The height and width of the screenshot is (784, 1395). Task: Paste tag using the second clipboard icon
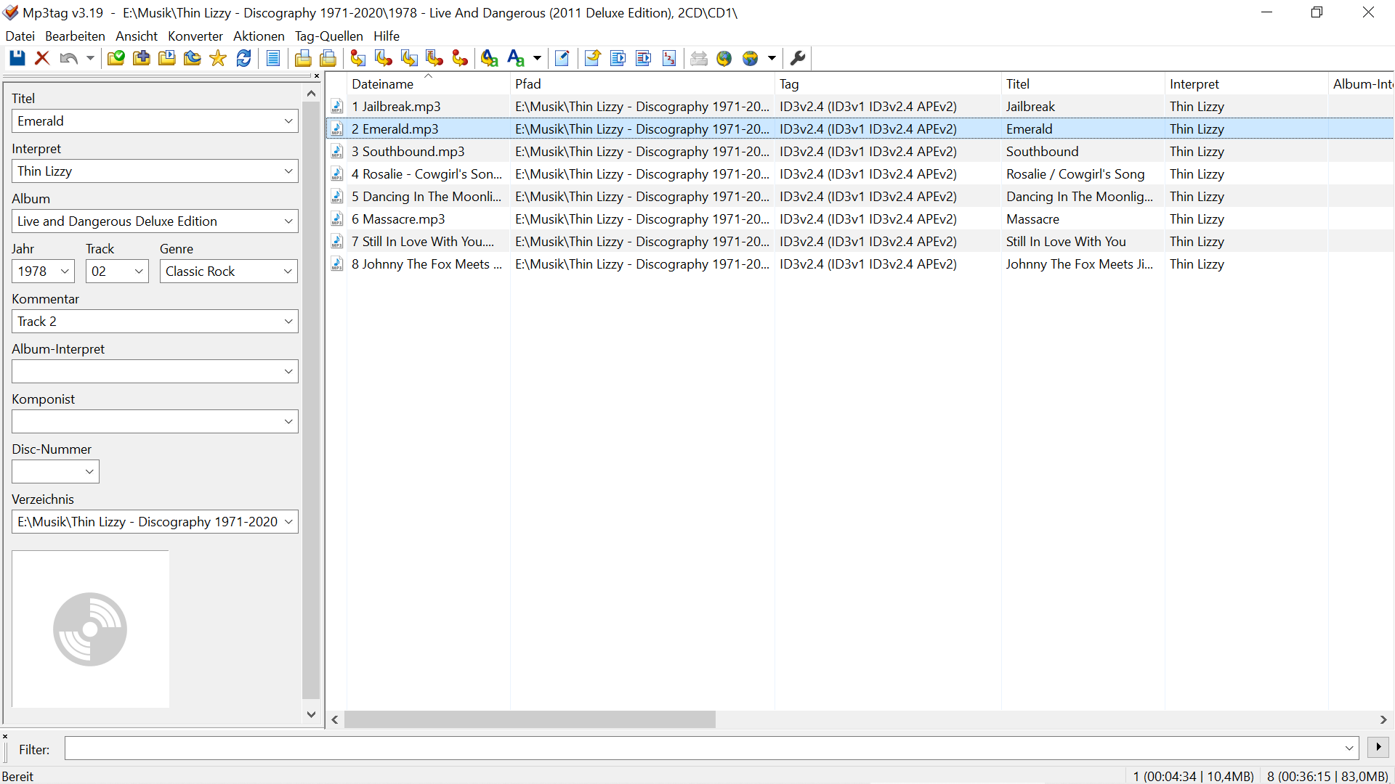tap(328, 58)
